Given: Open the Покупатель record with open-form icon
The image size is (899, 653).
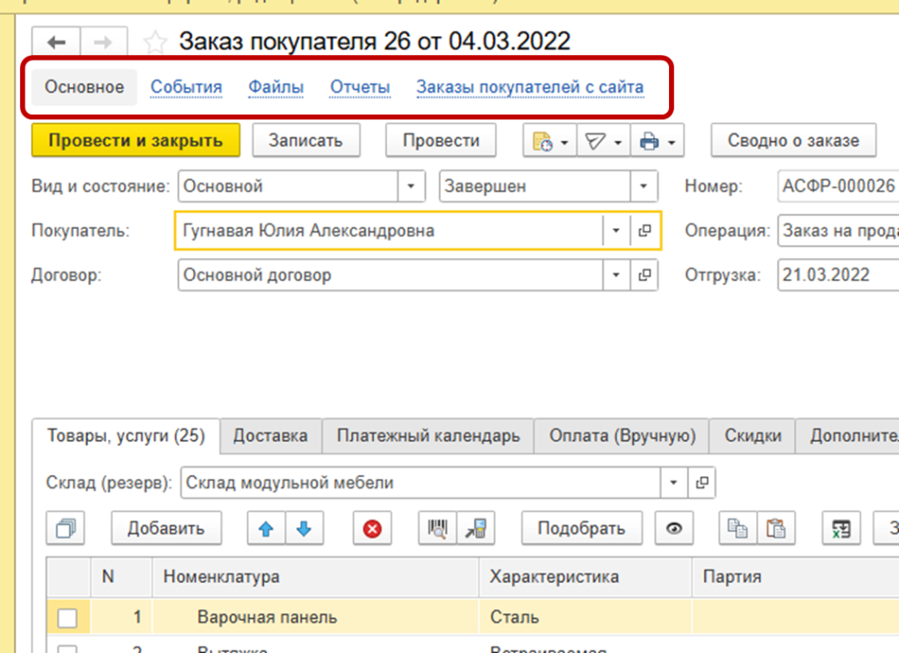Looking at the screenshot, I should coord(644,231).
